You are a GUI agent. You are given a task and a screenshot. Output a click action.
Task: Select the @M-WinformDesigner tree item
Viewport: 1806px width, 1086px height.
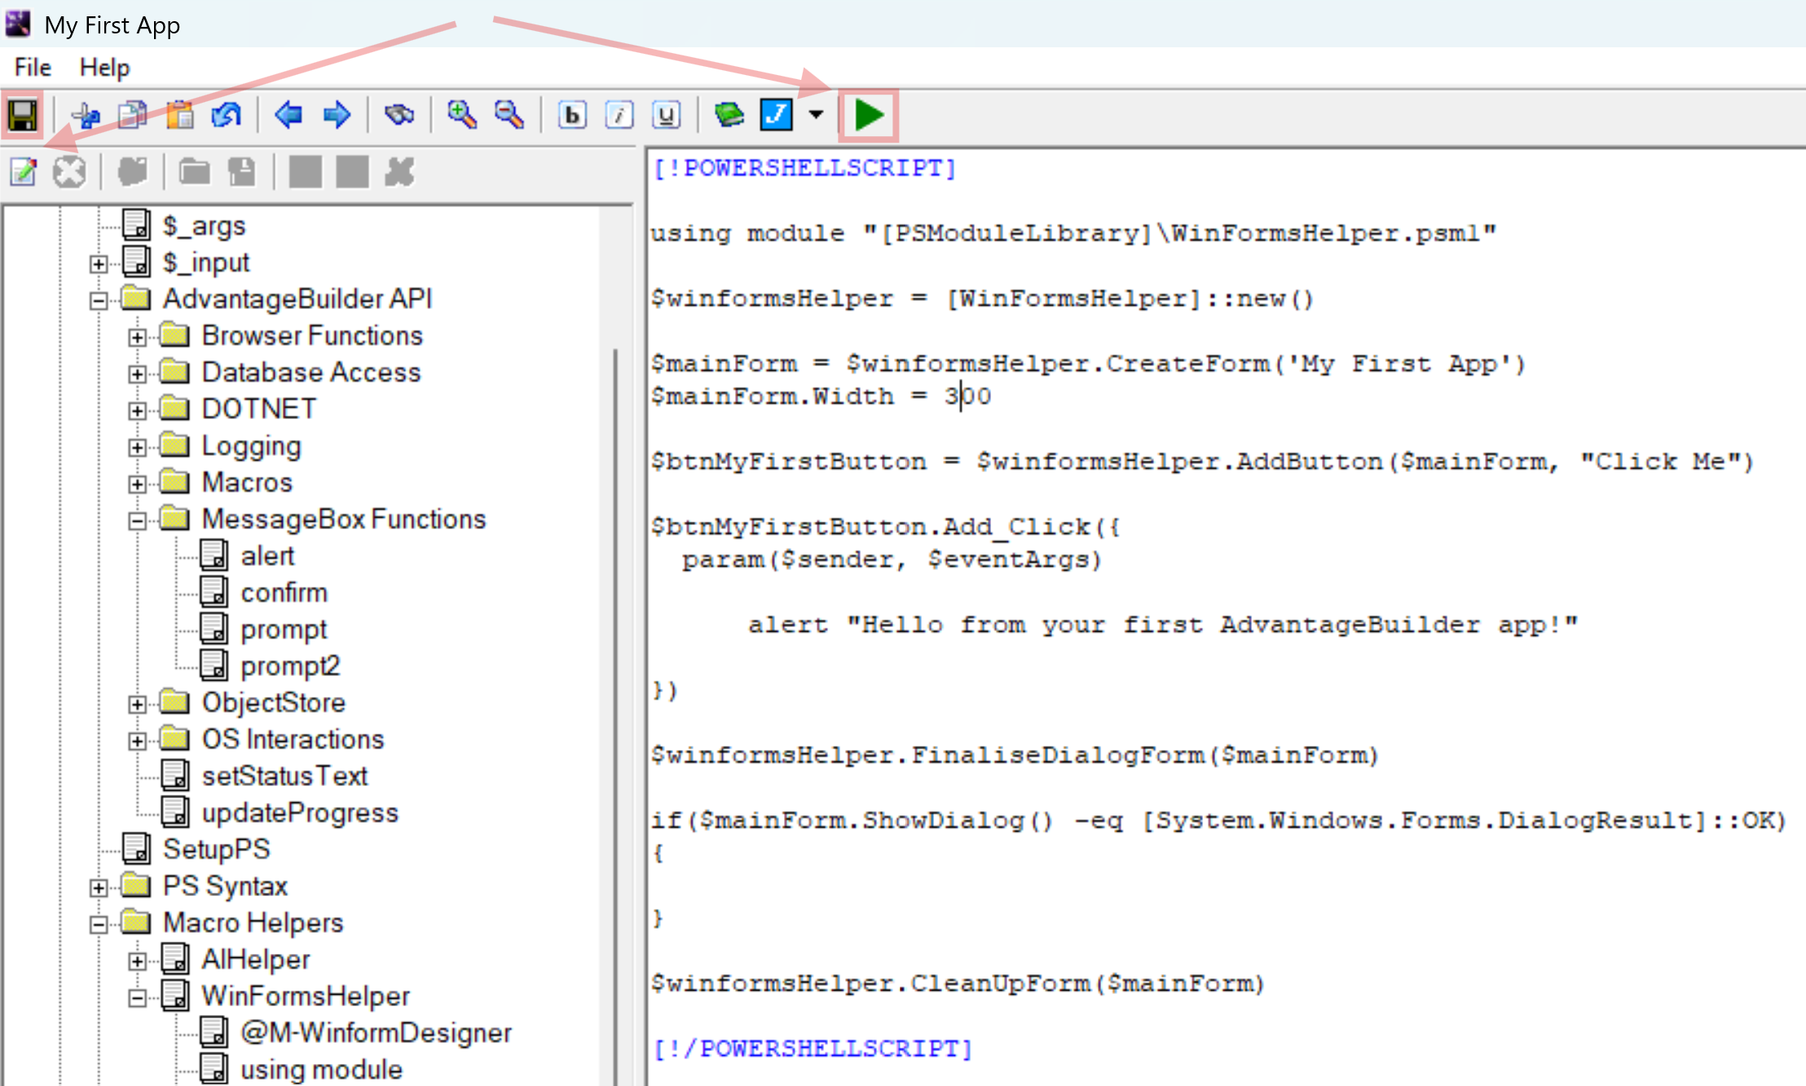tap(376, 1033)
